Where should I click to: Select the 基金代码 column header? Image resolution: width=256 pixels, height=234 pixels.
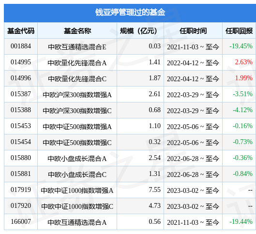click(21, 31)
